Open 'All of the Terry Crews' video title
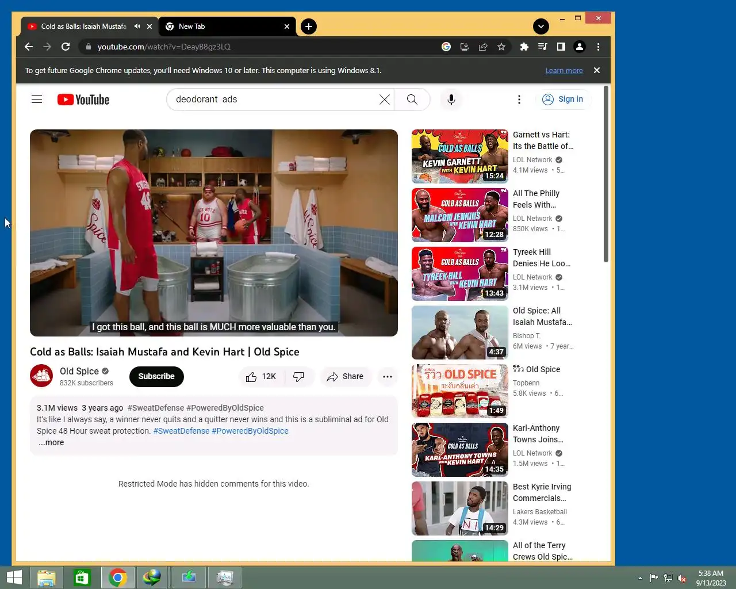Image resolution: width=736 pixels, height=589 pixels. pos(543,551)
